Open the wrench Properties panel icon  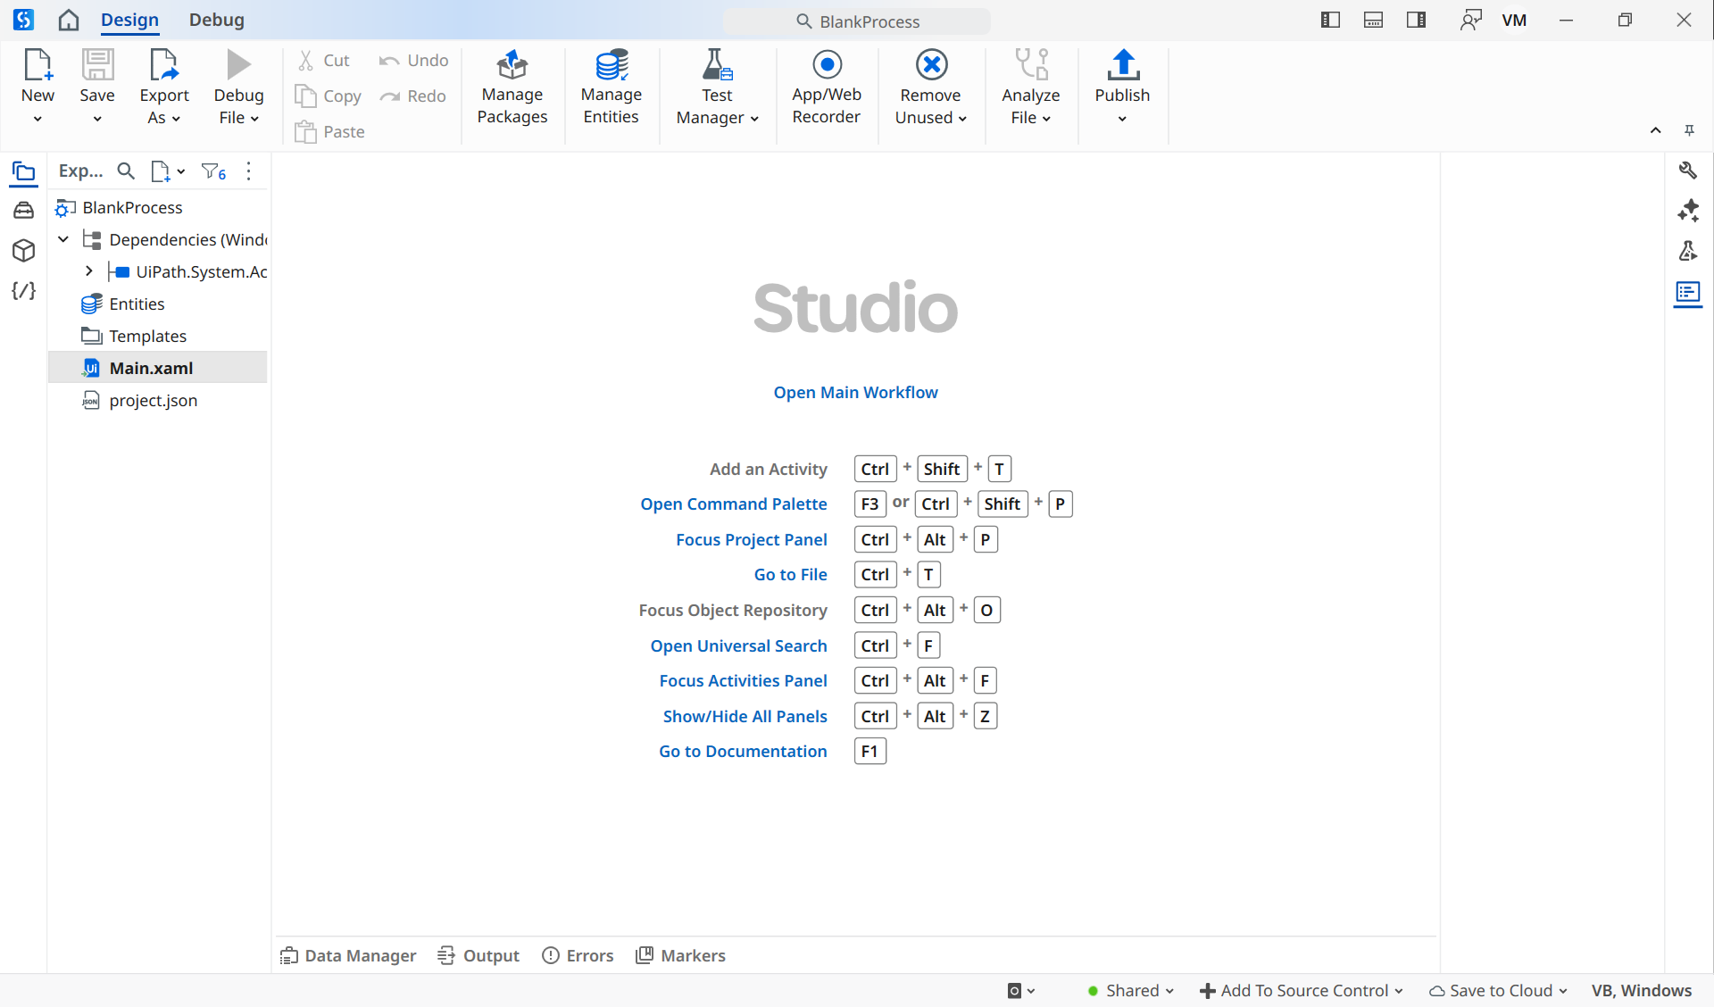point(1687,171)
